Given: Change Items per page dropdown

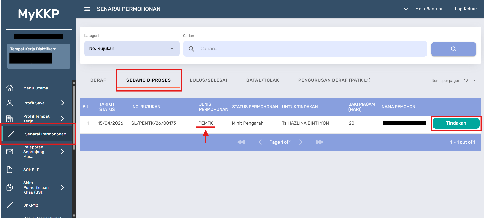Looking at the screenshot, I should tap(470, 81).
